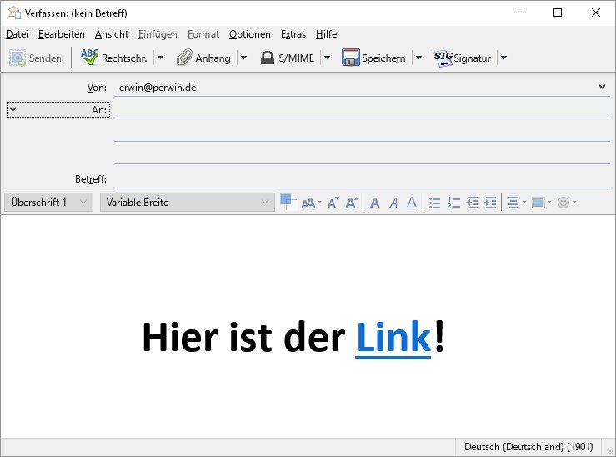This screenshot has width=616, height=457.
Task: Open the Rechtschr. dropdown arrow
Action: coord(160,58)
